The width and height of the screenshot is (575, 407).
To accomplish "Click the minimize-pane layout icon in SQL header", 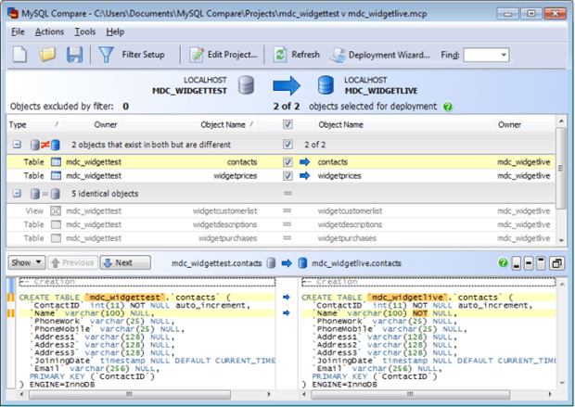I will click(x=517, y=263).
